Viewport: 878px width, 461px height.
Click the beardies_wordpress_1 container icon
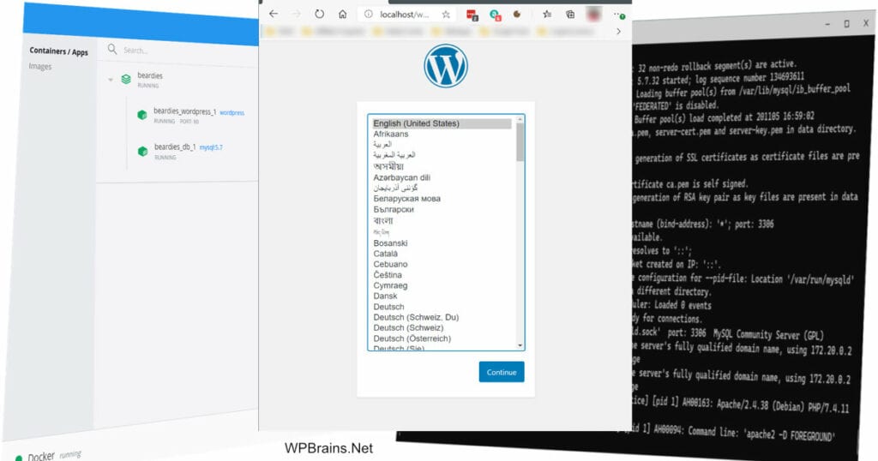(142, 115)
